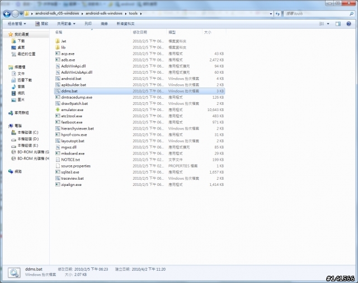Click the draw9patch.bat file icon
Screen dimensions: 358x283
58,103
